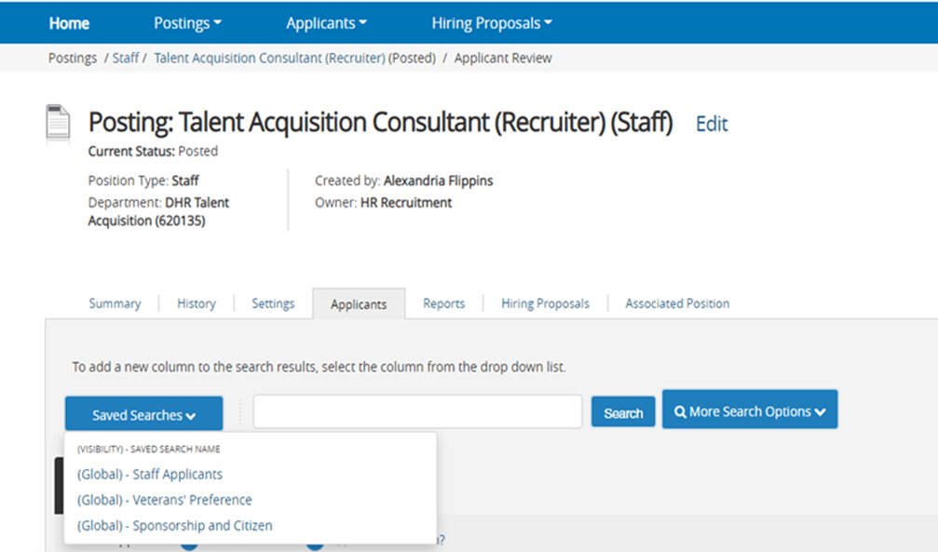Click the posting document icon
This screenshot has width=938, height=552.
[x=58, y=122]
